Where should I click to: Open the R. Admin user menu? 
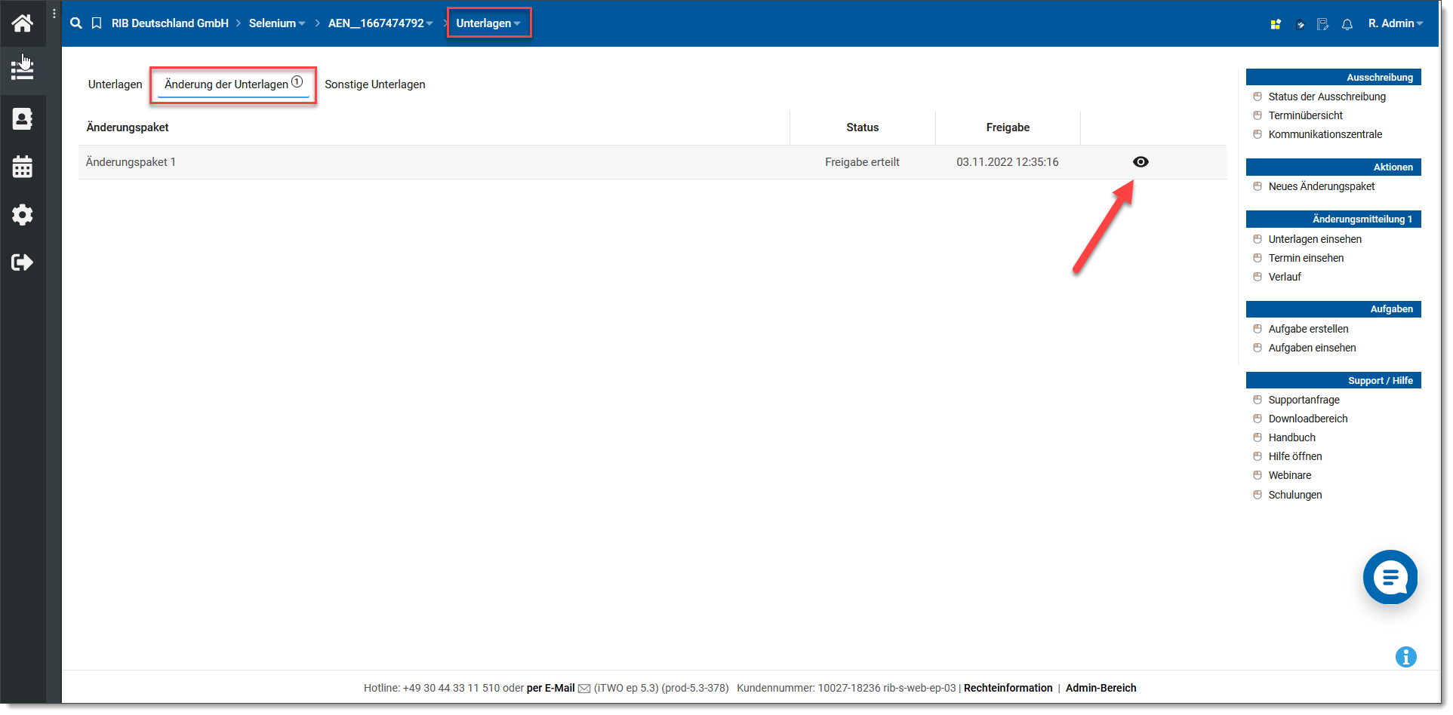point(1395,23)
